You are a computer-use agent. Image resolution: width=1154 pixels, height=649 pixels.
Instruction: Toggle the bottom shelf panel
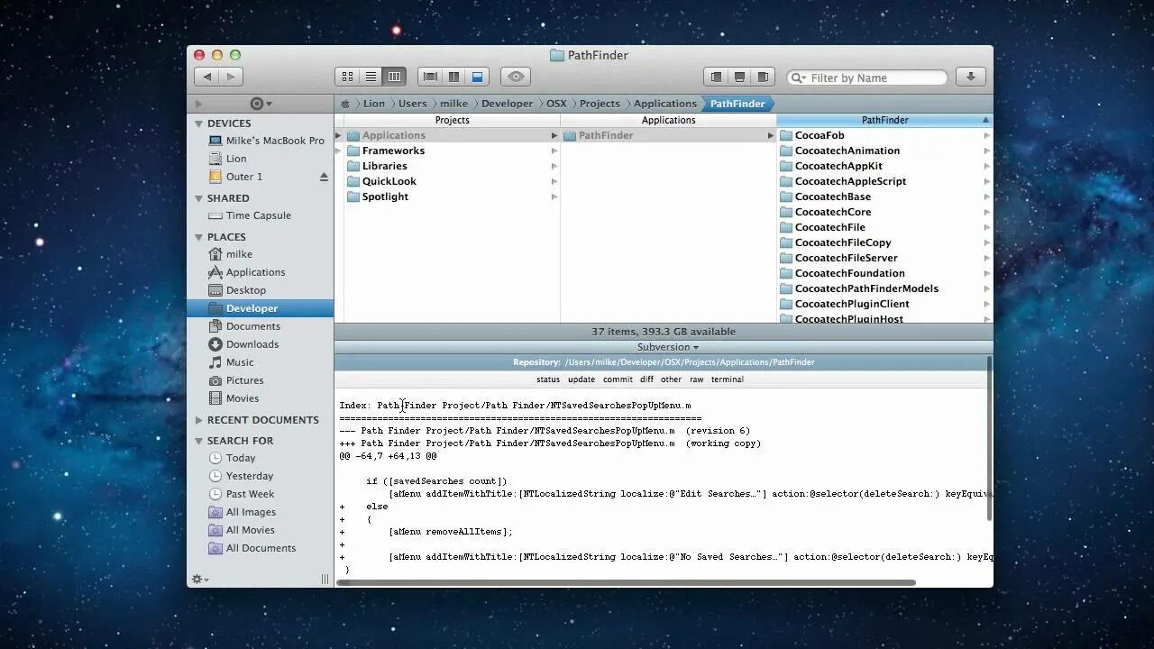point(739,78)
